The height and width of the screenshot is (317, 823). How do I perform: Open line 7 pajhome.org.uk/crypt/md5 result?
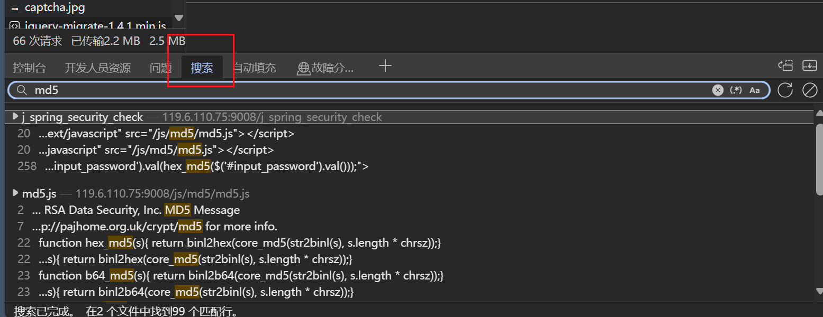pyautogui.click(x=155, y=227)
